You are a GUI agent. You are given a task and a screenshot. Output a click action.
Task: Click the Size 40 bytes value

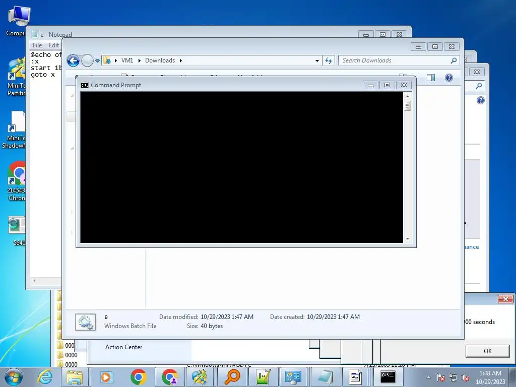click(x=212, y=326)
